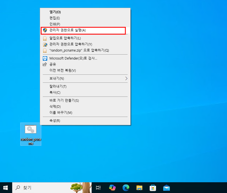
Task: Click the 찾기 taskbar search box
Action: coord(41,188)
